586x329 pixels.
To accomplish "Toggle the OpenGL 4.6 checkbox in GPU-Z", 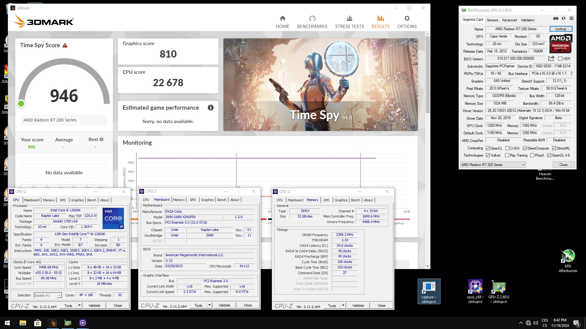I will click(x=549, y=155).
